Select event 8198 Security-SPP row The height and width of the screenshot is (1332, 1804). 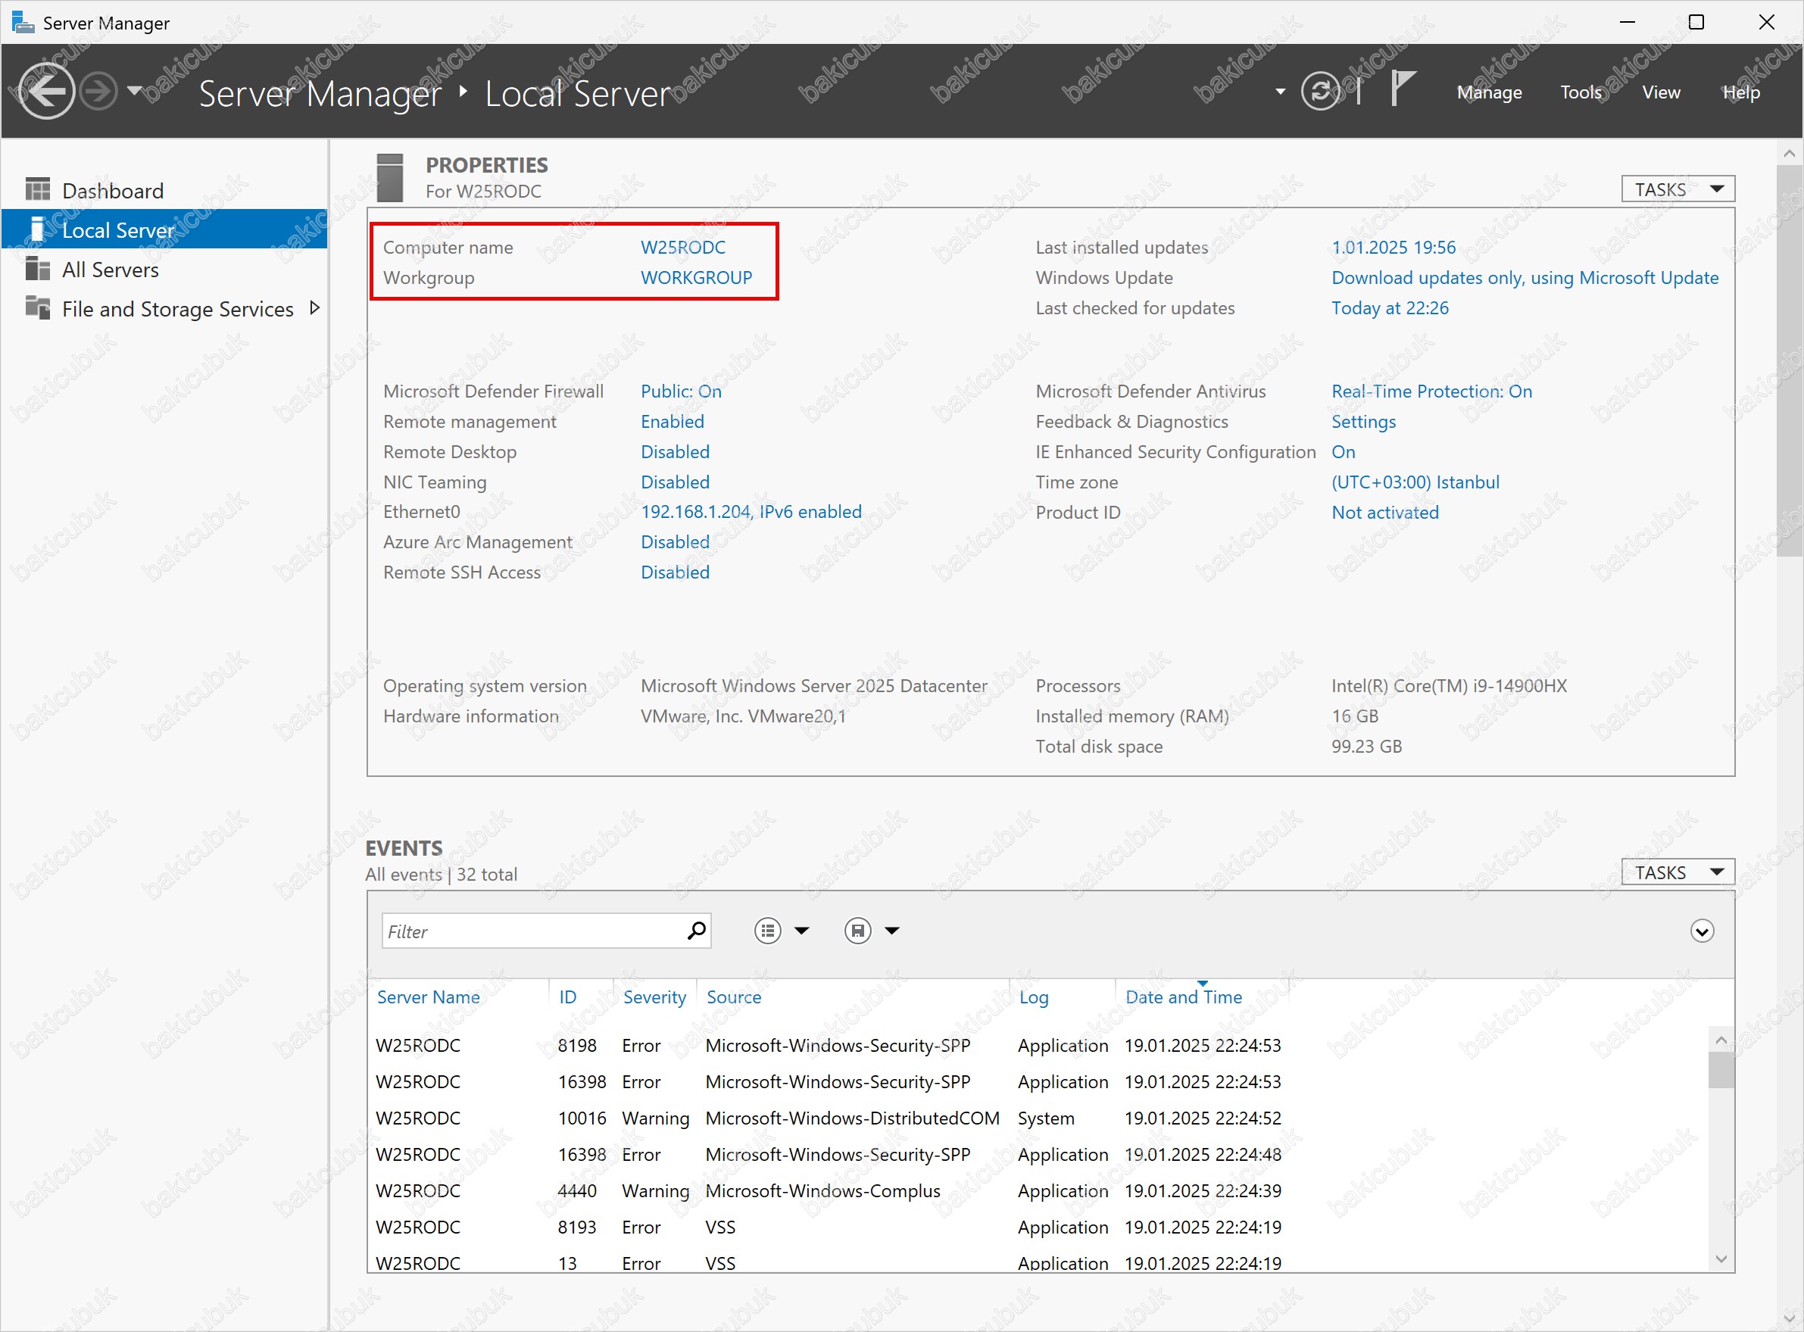(x=1036, y=1045)
